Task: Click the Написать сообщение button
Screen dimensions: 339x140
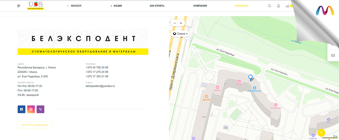Action: click(x=35, y=125)
